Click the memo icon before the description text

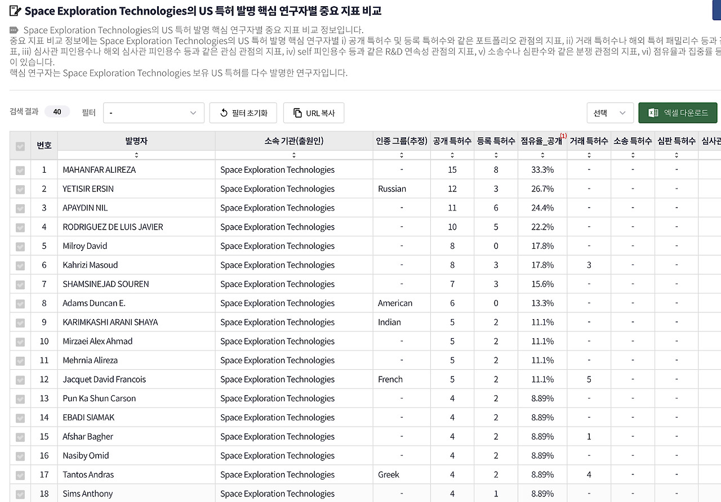14,30
